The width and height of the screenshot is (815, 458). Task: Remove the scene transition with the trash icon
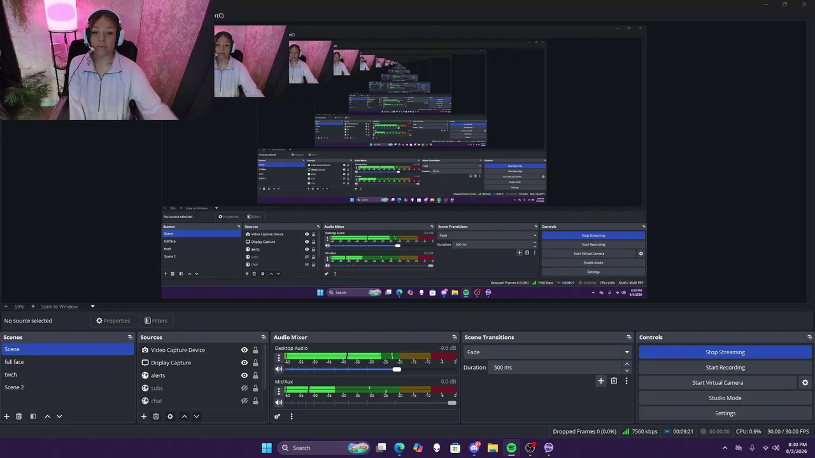pyautogui.click(x=614, y=381)
